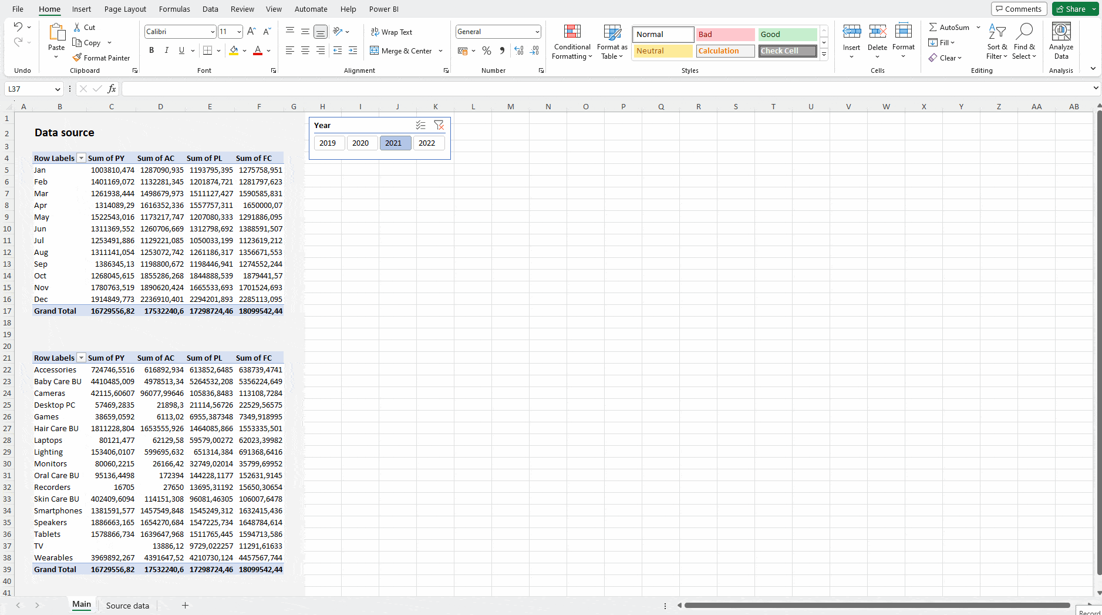Open Analyze Data pane
Screen dimensions: 1102x615
coord(1061,42)
